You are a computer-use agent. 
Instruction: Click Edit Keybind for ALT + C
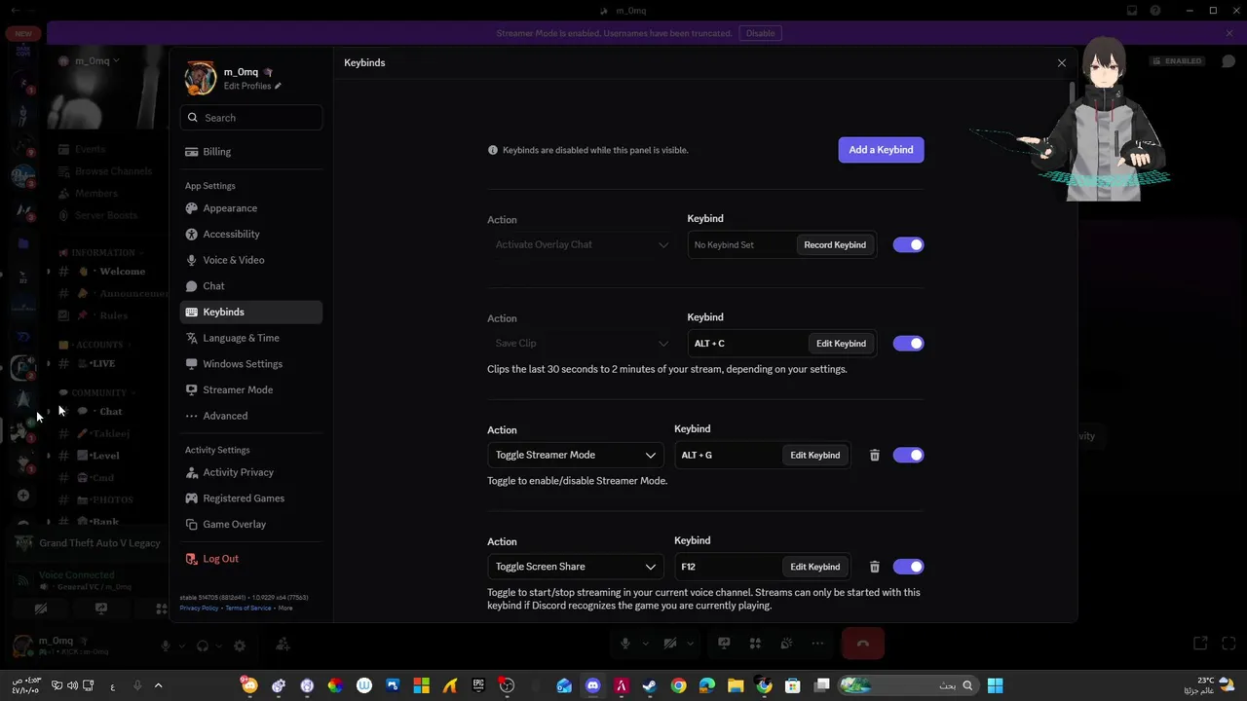pos(841,343)
